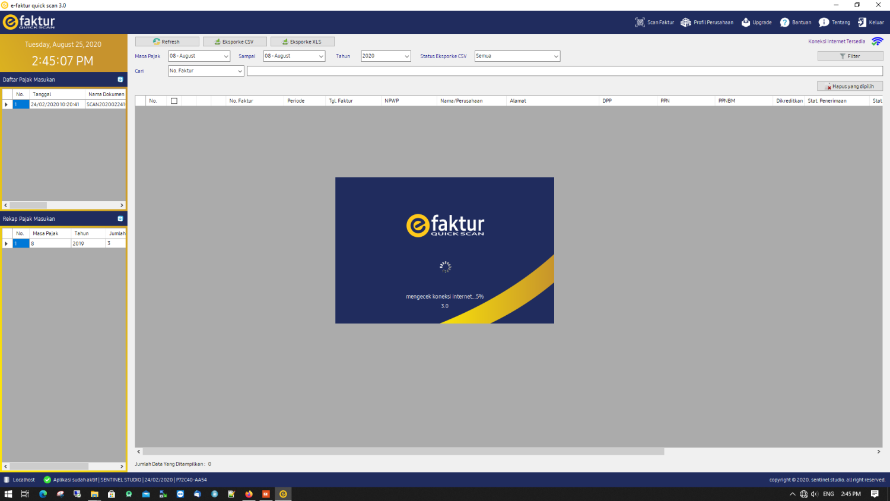Open the Cari field type dropdown

(240, 71)
